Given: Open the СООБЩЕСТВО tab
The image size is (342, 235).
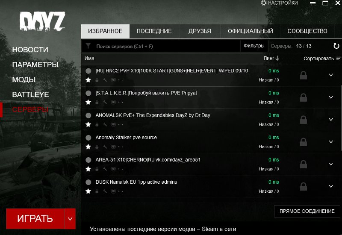Looking at the screenshot, I should (307, 31).
